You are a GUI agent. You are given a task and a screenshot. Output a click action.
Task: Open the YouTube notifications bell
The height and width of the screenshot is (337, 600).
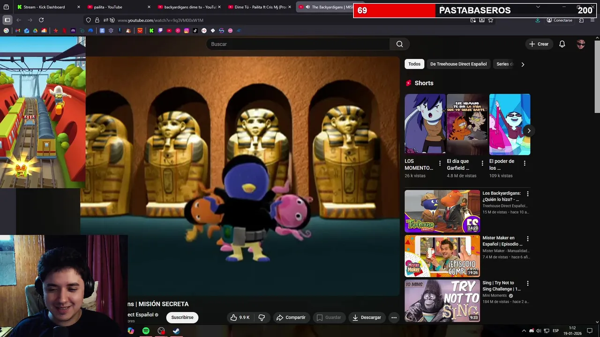(562, 44)
